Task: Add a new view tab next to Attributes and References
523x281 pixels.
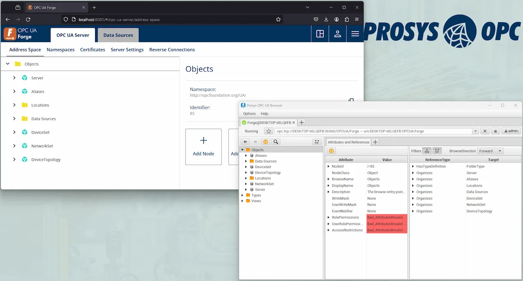Action: (x=375, y=142)
